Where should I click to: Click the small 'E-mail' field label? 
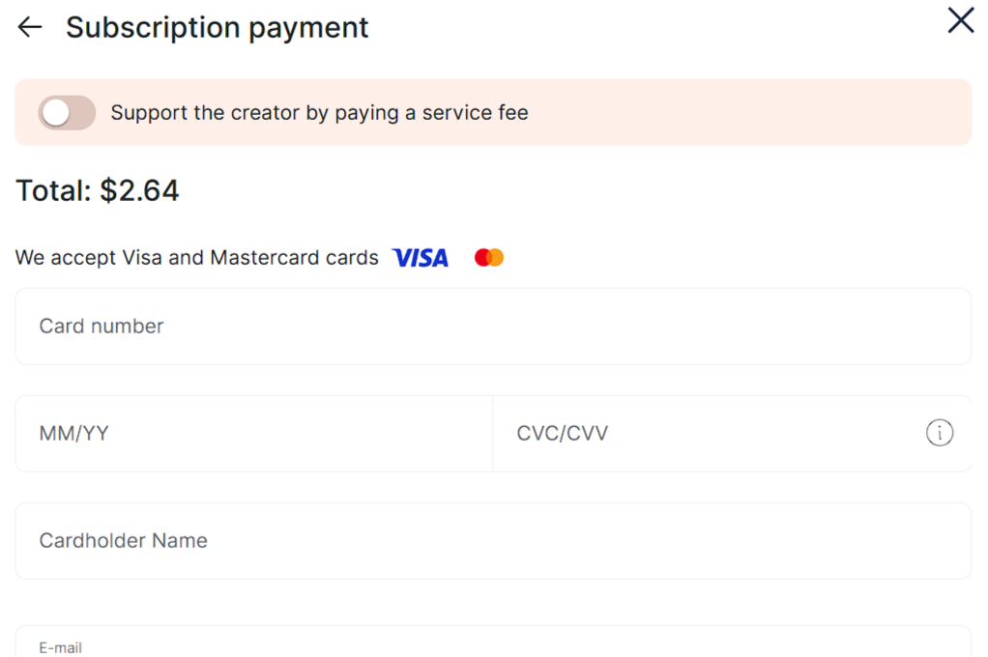point(60,648)
